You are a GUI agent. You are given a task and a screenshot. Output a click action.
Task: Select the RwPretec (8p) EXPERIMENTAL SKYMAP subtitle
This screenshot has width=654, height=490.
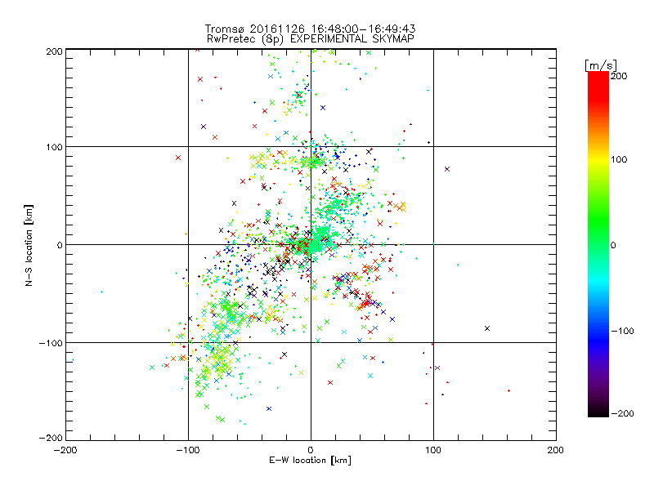coord(311,39)
